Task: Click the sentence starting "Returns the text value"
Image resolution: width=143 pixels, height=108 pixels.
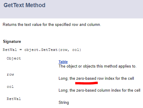Action: [52, 25]
